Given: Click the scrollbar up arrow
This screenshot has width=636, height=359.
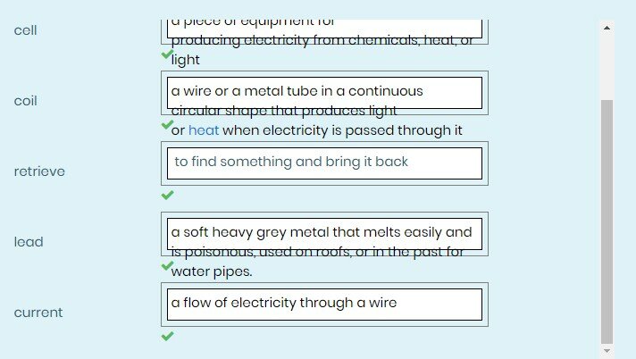Looking at the screenshot, I should (607, 28).
